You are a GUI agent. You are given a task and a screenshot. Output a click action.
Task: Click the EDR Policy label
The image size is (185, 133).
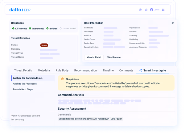click(x=134, y=39)
